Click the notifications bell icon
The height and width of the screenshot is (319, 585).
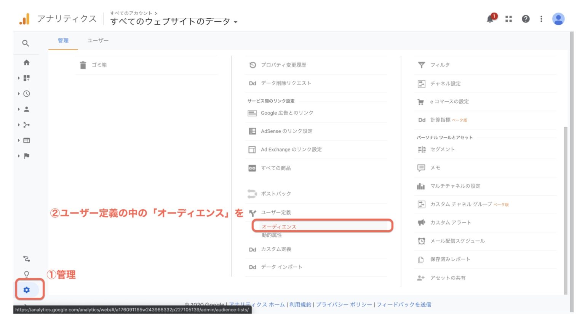(490, 19)
